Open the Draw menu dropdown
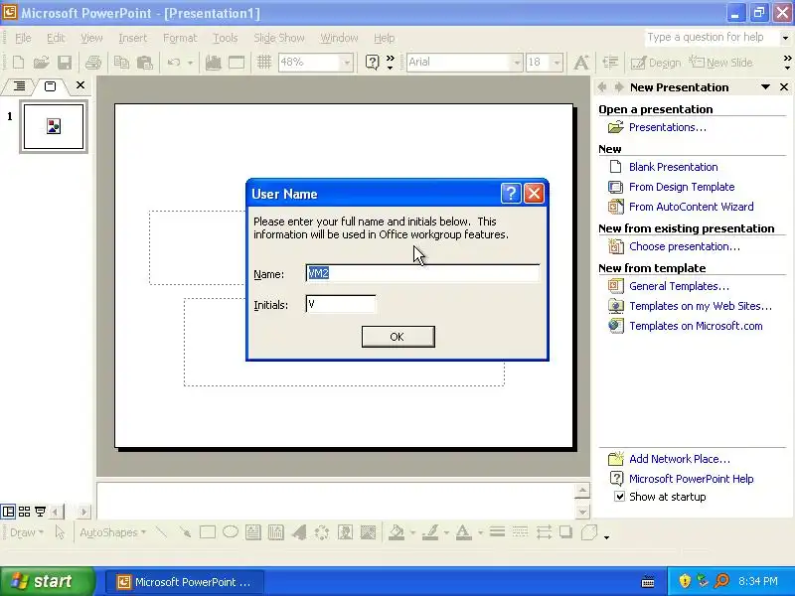The height and width of the screenshot is (596, 795). [27, 532]
